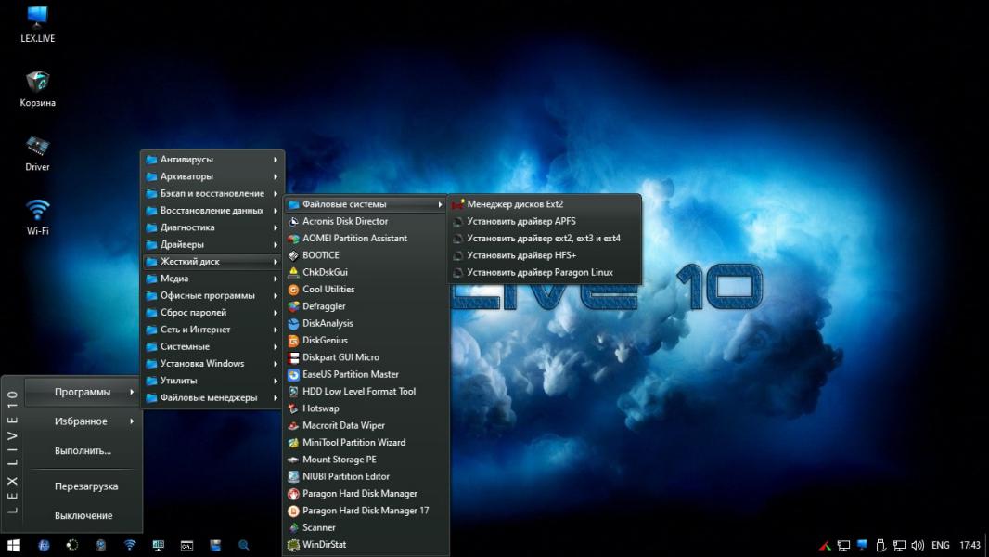Open MiniTool Partition Wizard
This screenshot has height=557, width=989.
(353, 443)
